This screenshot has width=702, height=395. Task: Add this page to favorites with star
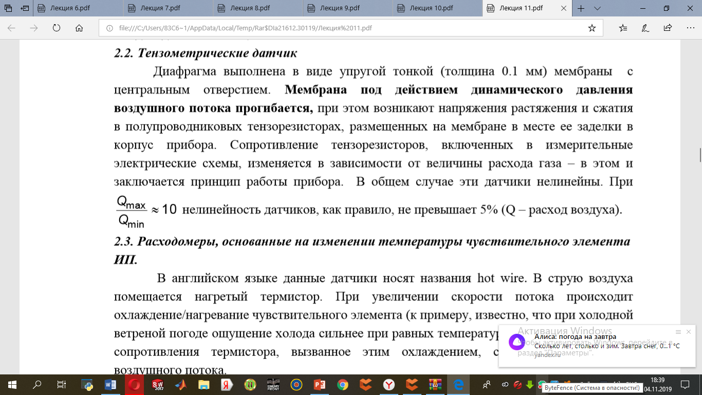tap(592, 28)
